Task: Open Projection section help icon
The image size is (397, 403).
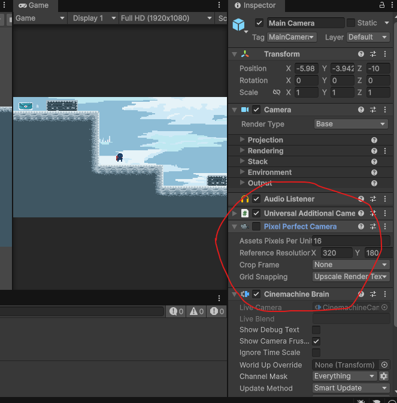Action: pos(374,140)
